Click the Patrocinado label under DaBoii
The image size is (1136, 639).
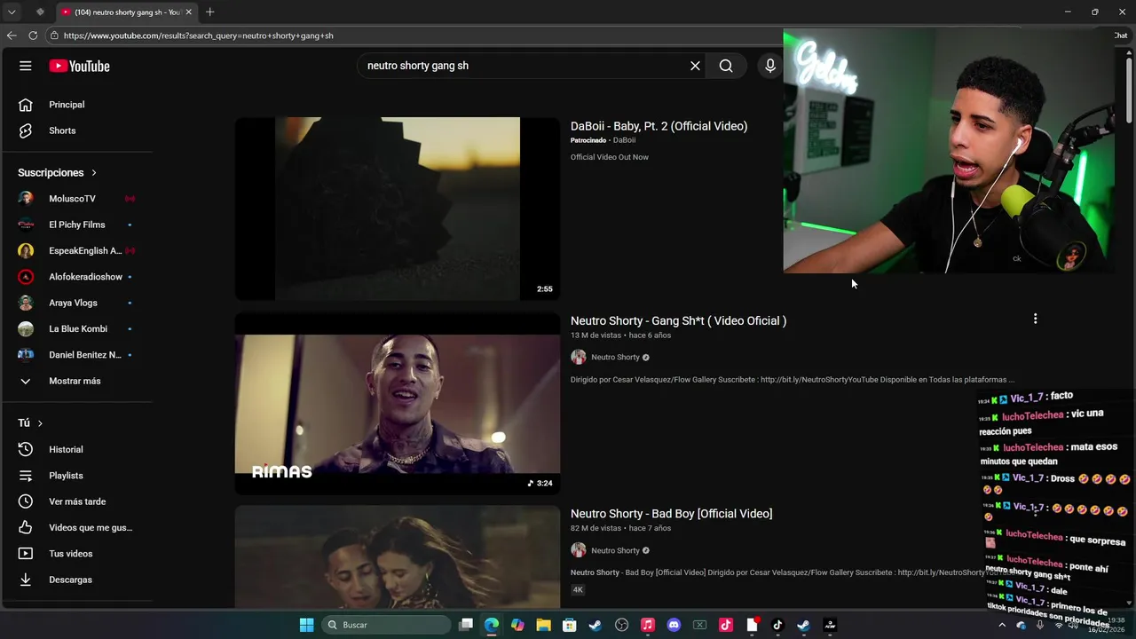[588, 140]
